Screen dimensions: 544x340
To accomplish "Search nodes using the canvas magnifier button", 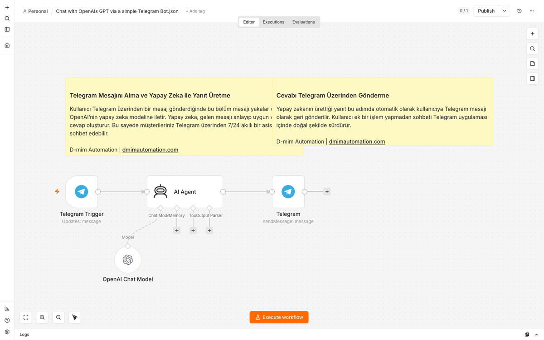I will tap(532, 49).
